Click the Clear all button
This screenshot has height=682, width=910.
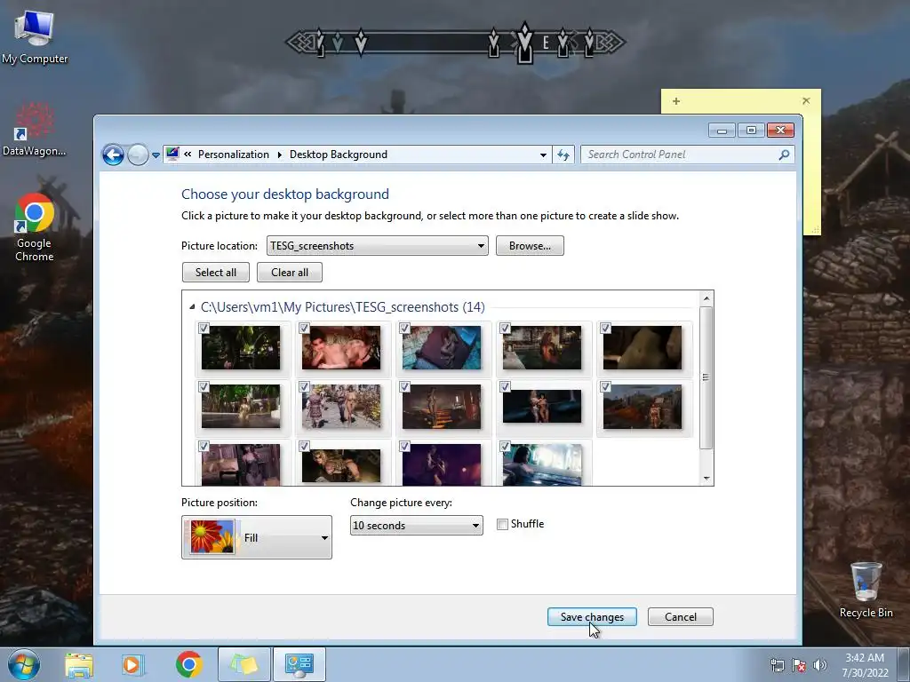point(290,273)
